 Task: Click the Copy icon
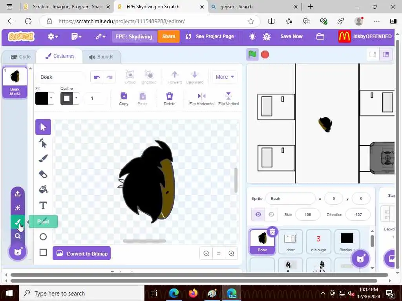pos(124,96)
